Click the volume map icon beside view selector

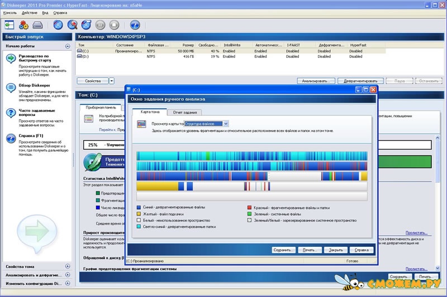(x=141, y=124)
